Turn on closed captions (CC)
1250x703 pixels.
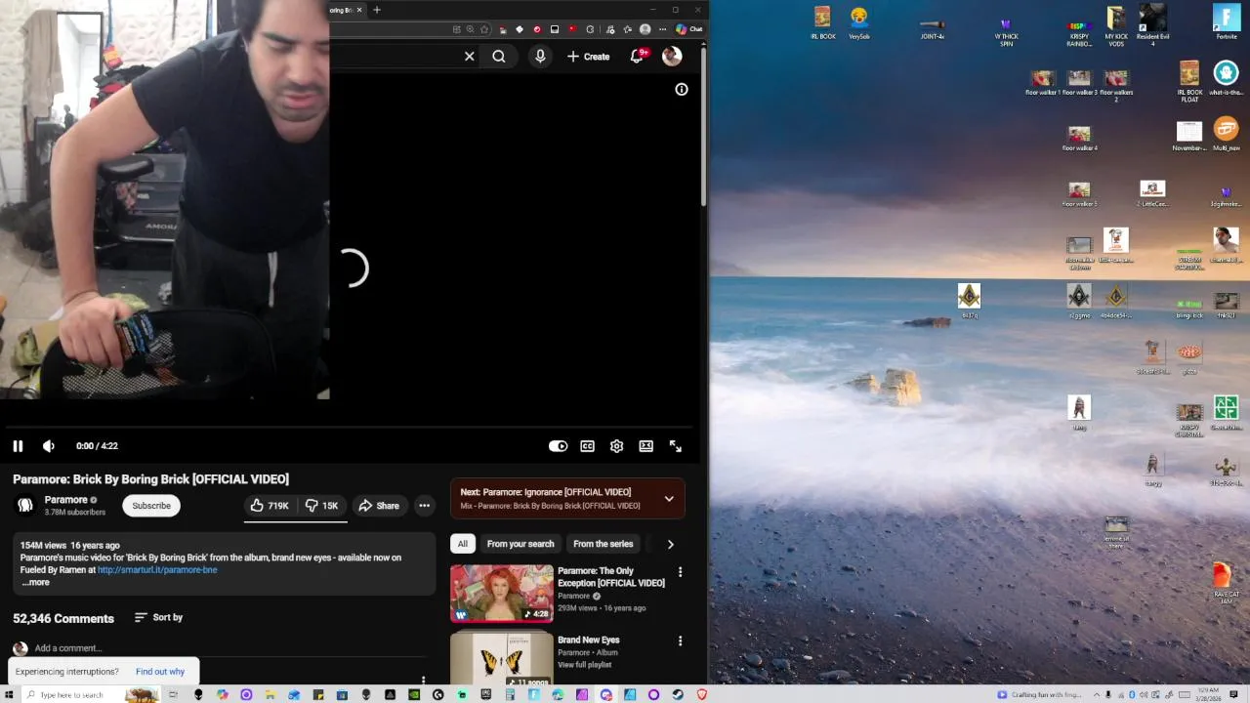[x=587, y=446]
